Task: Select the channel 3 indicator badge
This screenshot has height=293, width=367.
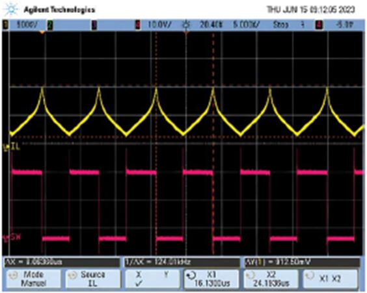Action: pos(94,25)
